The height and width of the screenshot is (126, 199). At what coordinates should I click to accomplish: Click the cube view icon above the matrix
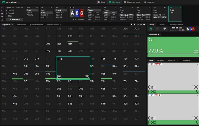click(131, 24)
